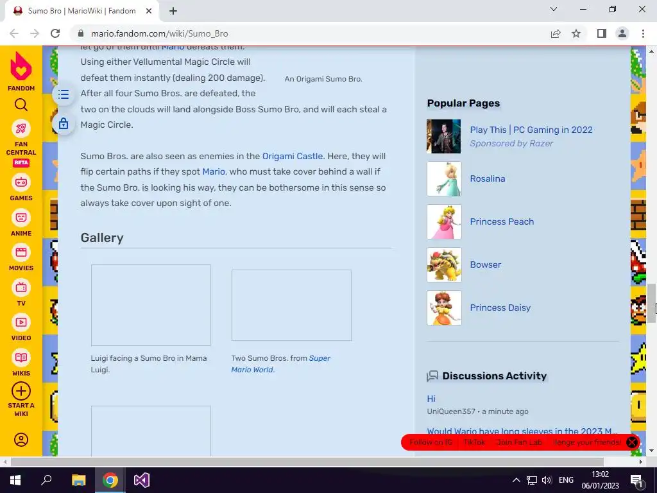Open Chrome side panel icon
Viewport: 657px width, 493px height.
602,33
